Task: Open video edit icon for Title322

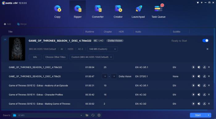Action: [204, 67]
